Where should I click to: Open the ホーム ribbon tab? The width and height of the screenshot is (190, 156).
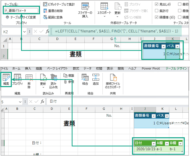(x=16, y=69)
